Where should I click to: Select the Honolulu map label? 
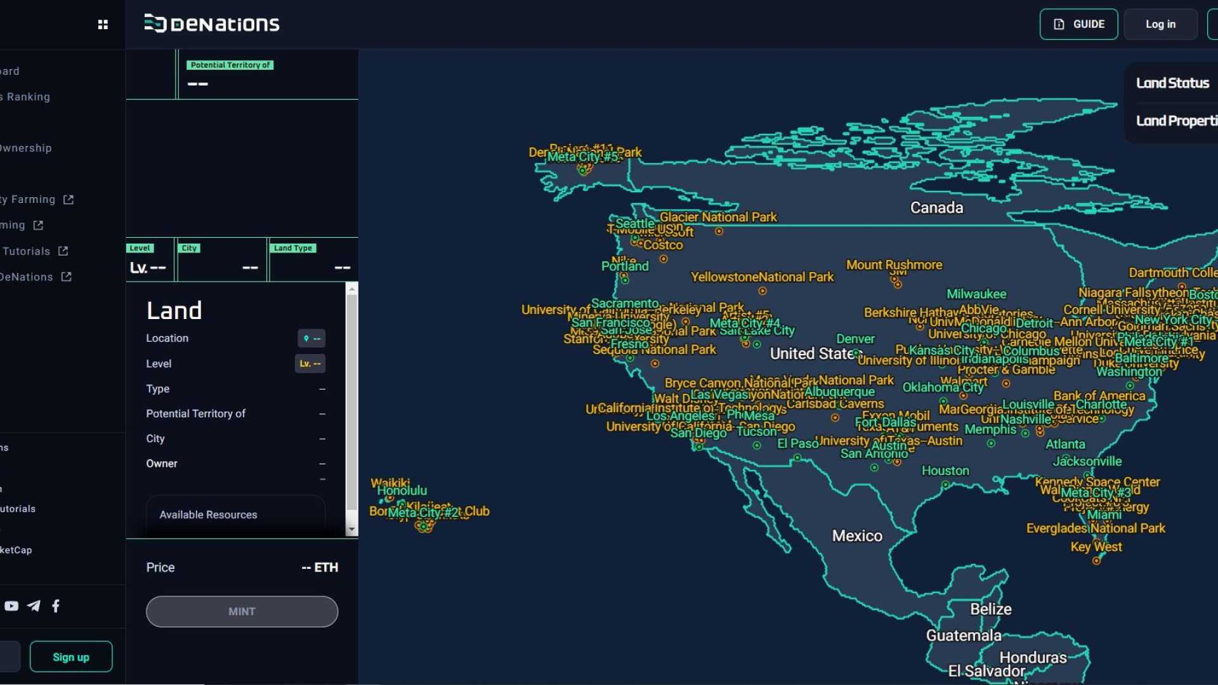tap(402, 491)
